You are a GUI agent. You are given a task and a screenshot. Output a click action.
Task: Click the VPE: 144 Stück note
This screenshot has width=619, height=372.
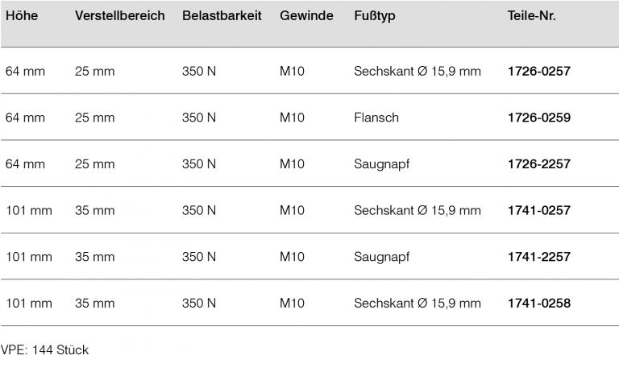pyautogui.click(x=44, y=350)
